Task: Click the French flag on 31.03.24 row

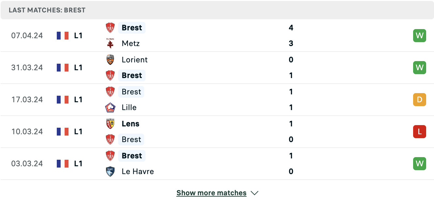Action: click(x=63, y=68)
